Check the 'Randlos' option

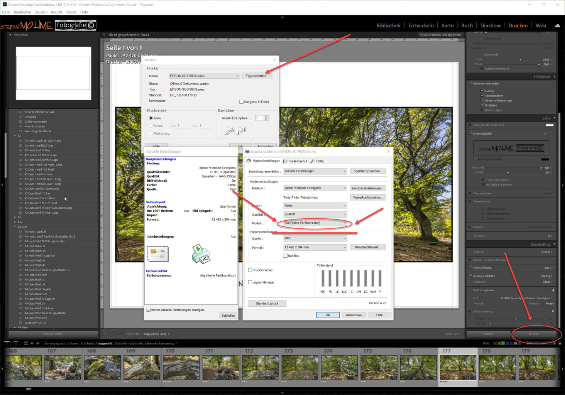(286, 256)
